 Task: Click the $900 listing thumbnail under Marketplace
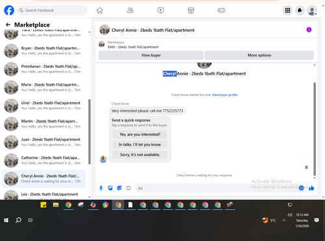tap(101, 44)
